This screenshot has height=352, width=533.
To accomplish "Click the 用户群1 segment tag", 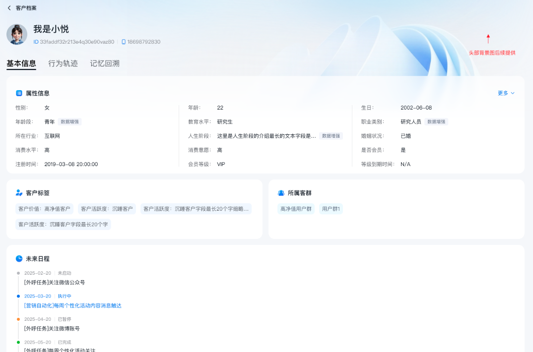I will (x=330, y=209).
